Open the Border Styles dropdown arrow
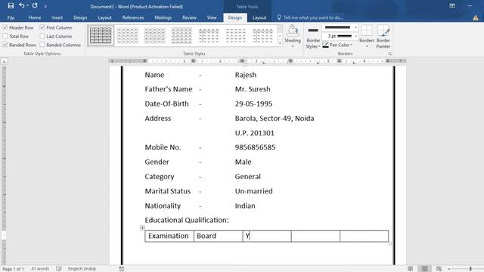Screen dimensions: 484x272 tap(319, 47)
